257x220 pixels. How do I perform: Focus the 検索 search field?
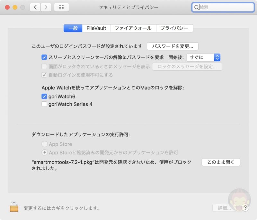pos(225,7)
